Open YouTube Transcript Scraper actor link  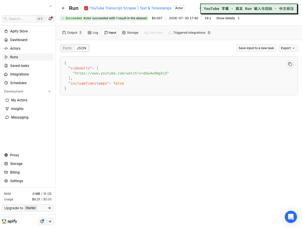point(131,8)
